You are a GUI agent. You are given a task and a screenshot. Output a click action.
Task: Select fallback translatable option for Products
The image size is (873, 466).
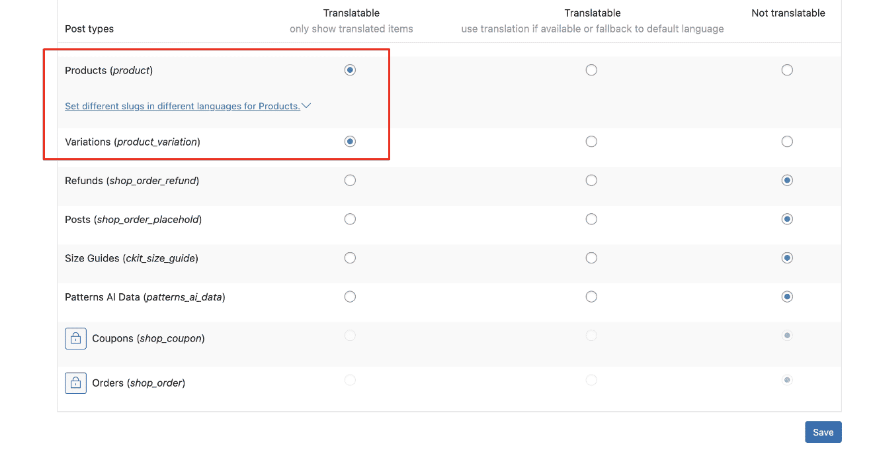pos(591,70)
